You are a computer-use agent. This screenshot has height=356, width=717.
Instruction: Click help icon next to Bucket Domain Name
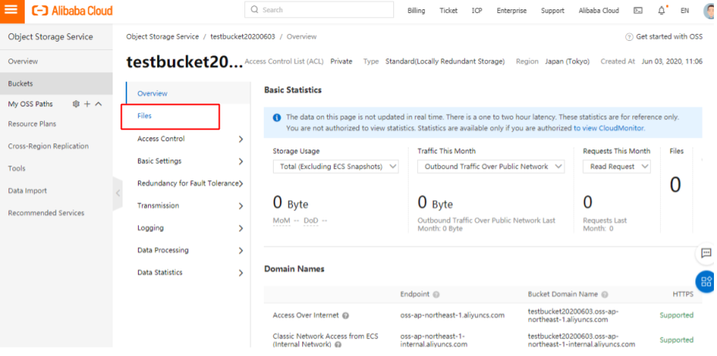click(x=604, y=295)
